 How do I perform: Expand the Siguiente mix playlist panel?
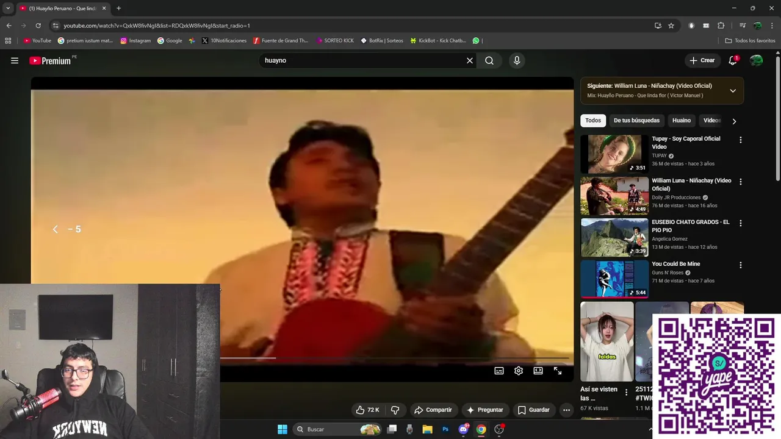coord(733,91)
